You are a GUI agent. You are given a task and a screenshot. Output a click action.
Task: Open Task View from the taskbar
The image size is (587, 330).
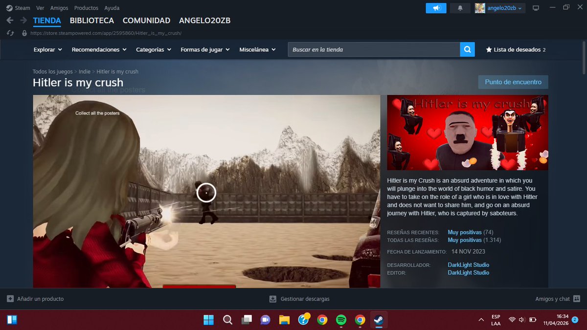pyautogui.click(x=247, y=320)
